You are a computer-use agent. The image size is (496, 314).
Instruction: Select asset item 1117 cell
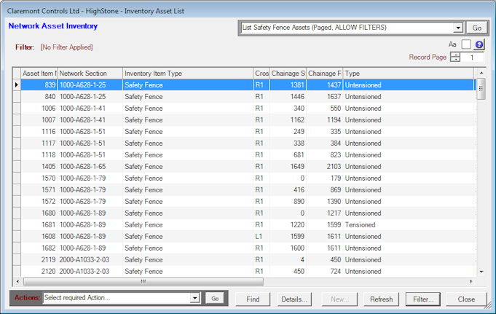[x=39, y=143]
